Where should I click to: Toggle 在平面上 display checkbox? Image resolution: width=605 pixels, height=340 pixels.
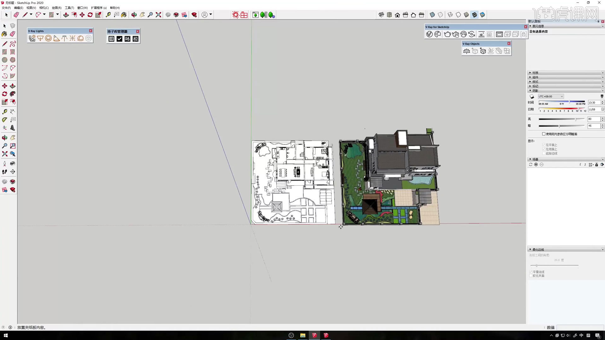[x=544, y=145]
